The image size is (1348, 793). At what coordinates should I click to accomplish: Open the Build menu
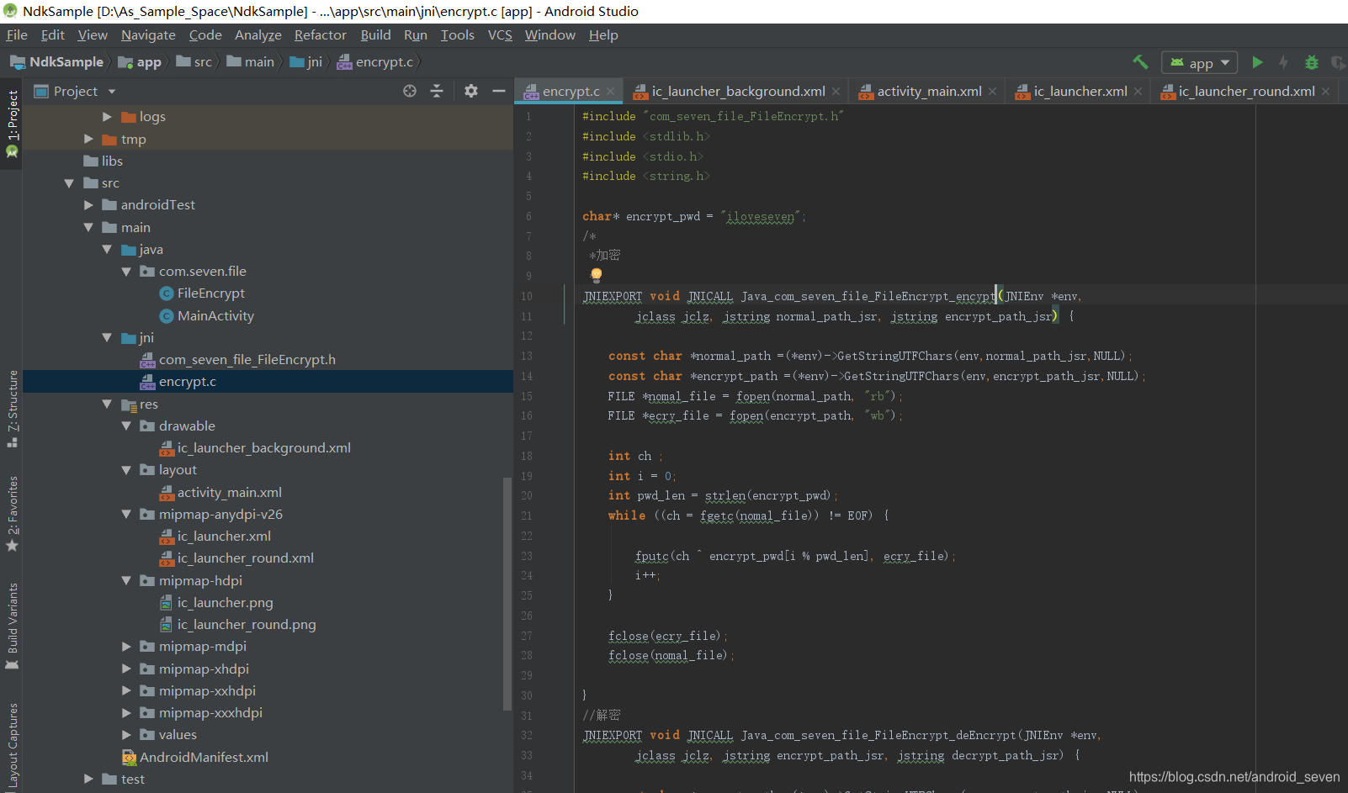coord(375,34)
